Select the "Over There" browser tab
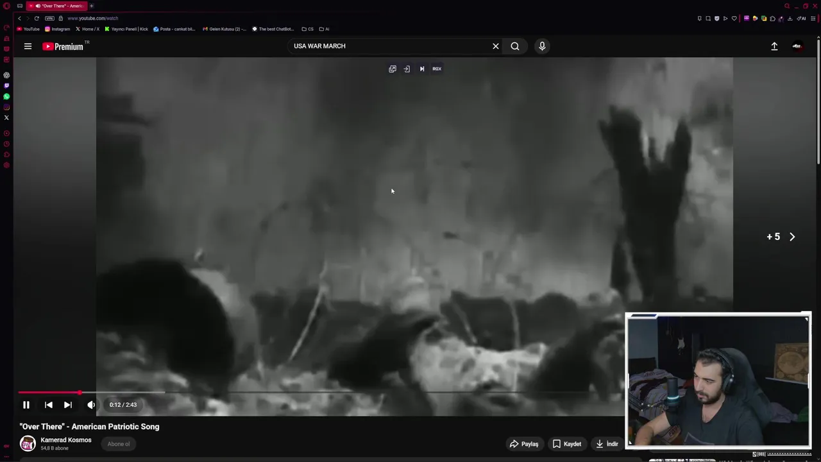Screen dimensions: 821x462 (x=56, y=6)
